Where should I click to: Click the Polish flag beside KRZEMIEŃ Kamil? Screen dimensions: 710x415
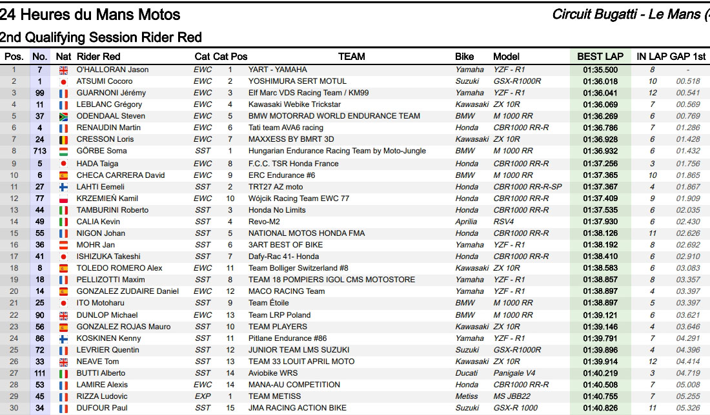coord(63,198)
